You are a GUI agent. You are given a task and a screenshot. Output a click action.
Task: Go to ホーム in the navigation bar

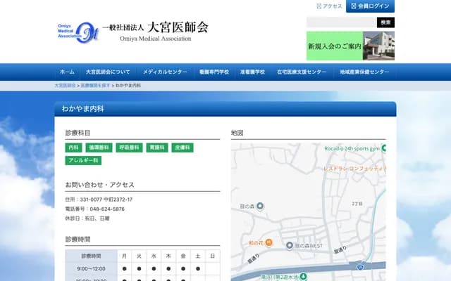coord(67,72)
